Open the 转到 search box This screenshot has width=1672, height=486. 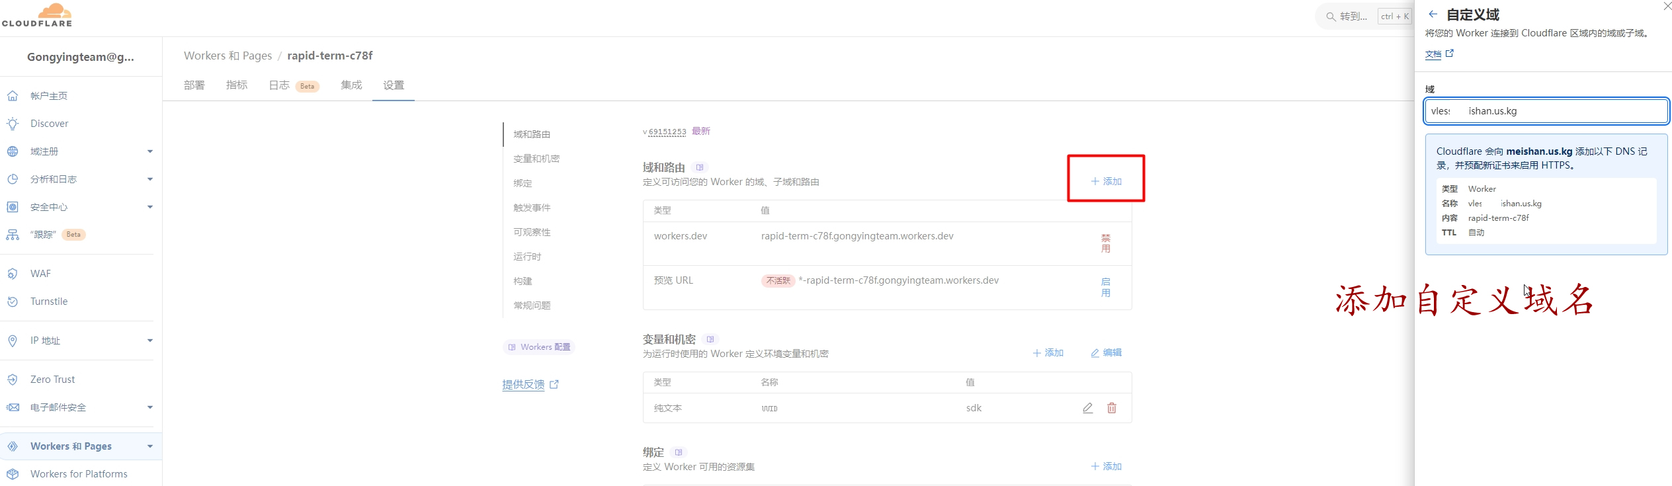(x=1364, y=17)
